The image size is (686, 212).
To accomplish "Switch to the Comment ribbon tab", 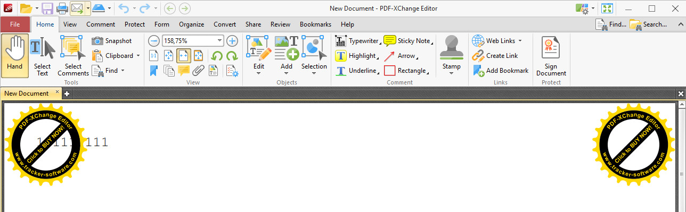I will pos(101,24).
